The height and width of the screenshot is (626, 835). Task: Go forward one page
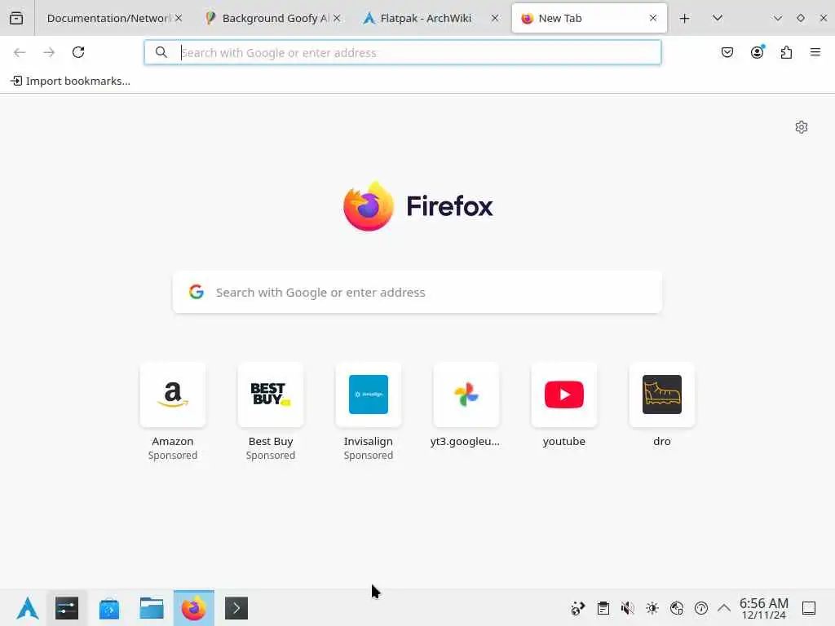click(49, 52)
